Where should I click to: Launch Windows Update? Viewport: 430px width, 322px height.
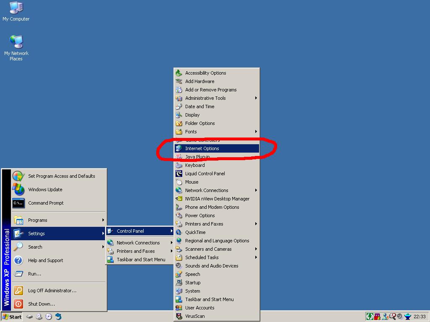coord(58,190)
